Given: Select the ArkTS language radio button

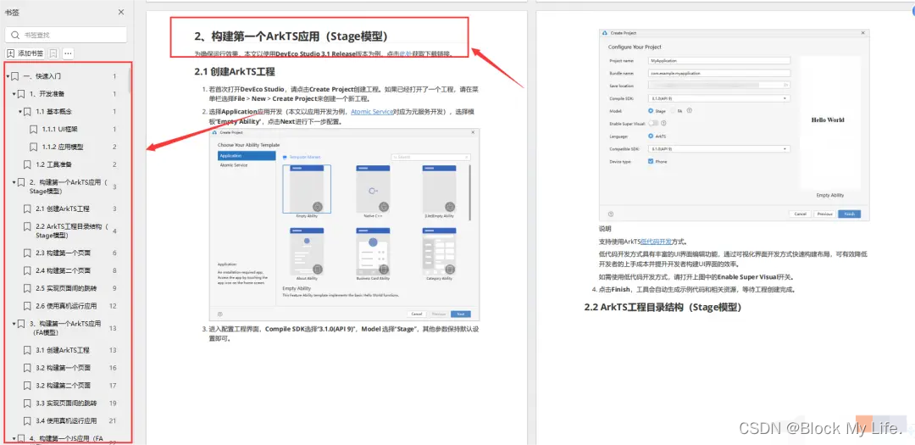Looking at the screenshot, I should 651,136.
